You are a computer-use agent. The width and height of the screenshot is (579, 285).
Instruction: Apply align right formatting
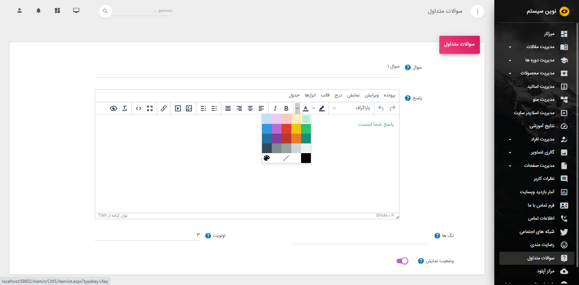(239, 108)
